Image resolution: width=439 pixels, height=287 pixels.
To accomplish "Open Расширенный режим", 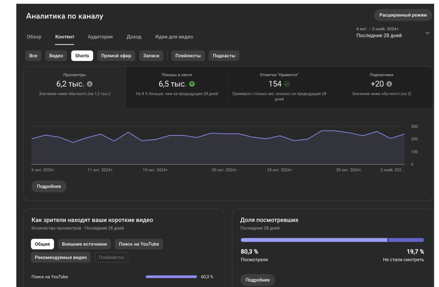I will coord(403,15).
